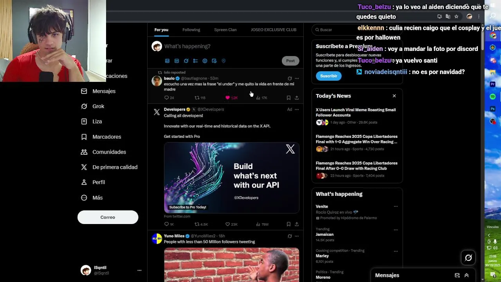View Developers ad 79M views stats
This screenshot has height=282, width=501.
point(262,224)
